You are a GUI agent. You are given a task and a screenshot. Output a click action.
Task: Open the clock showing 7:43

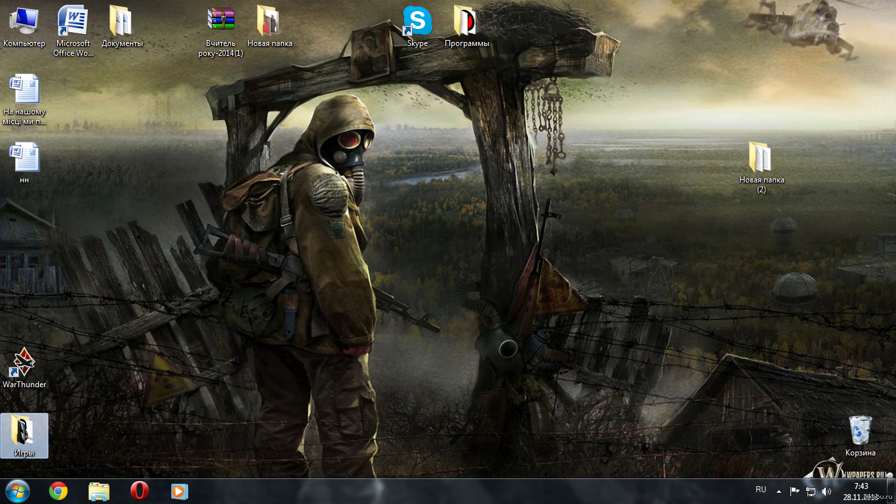[861, 492]
